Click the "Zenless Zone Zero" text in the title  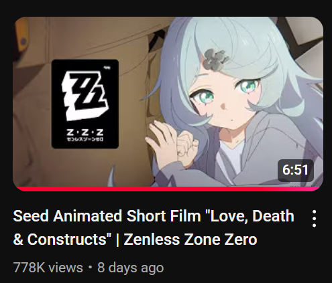click(190, 240)
